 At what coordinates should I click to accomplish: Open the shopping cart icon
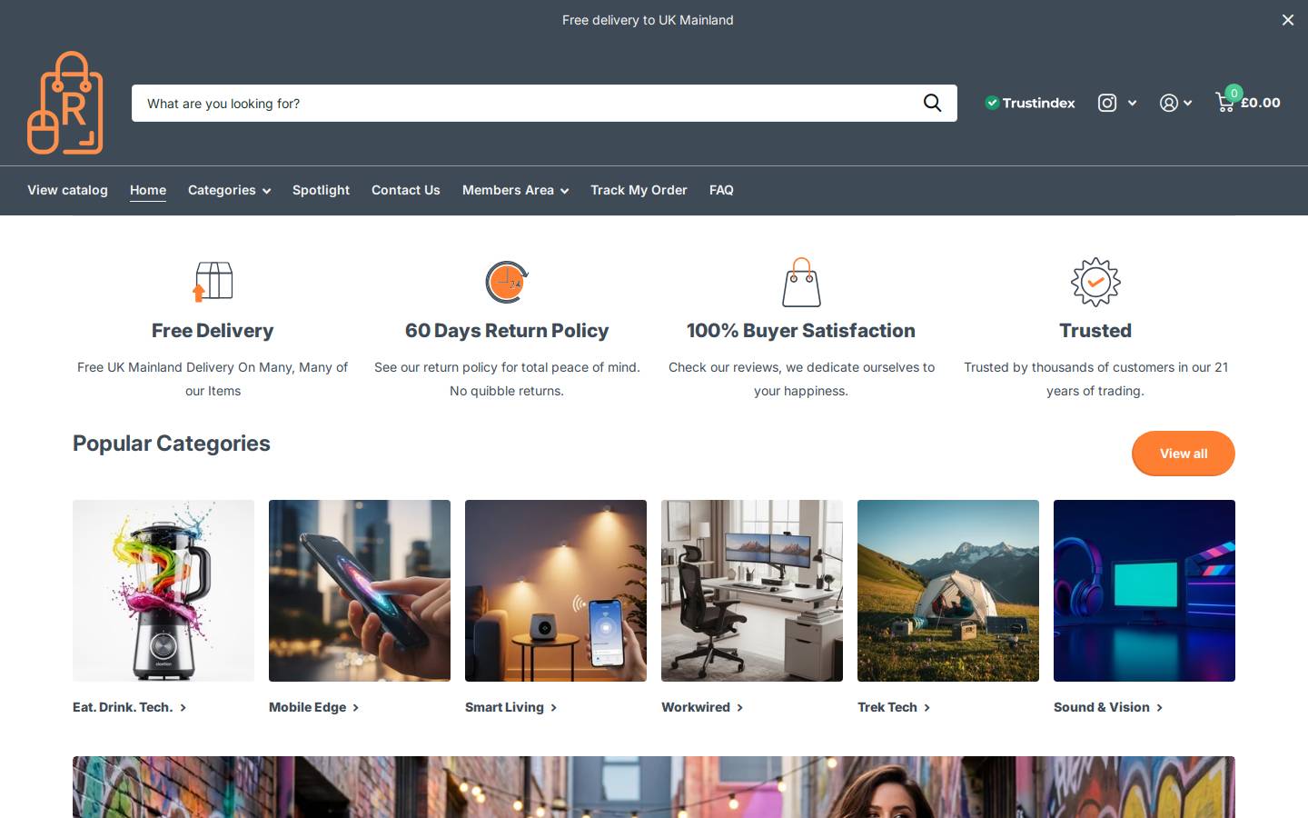1225,102
